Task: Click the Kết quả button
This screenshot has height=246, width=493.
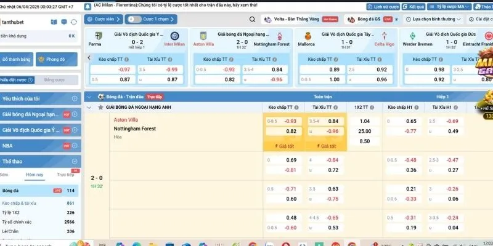Action: click(407, 6)
